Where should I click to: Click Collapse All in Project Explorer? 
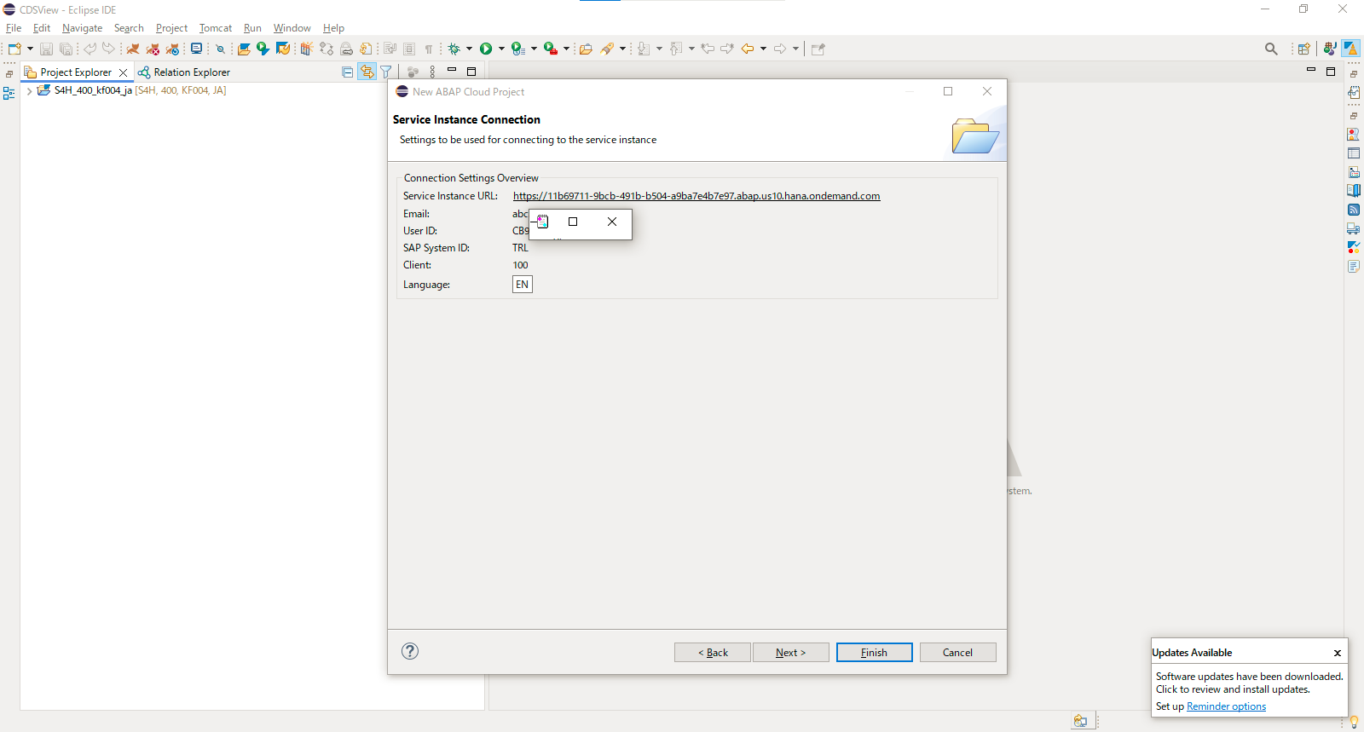(347, 72)
